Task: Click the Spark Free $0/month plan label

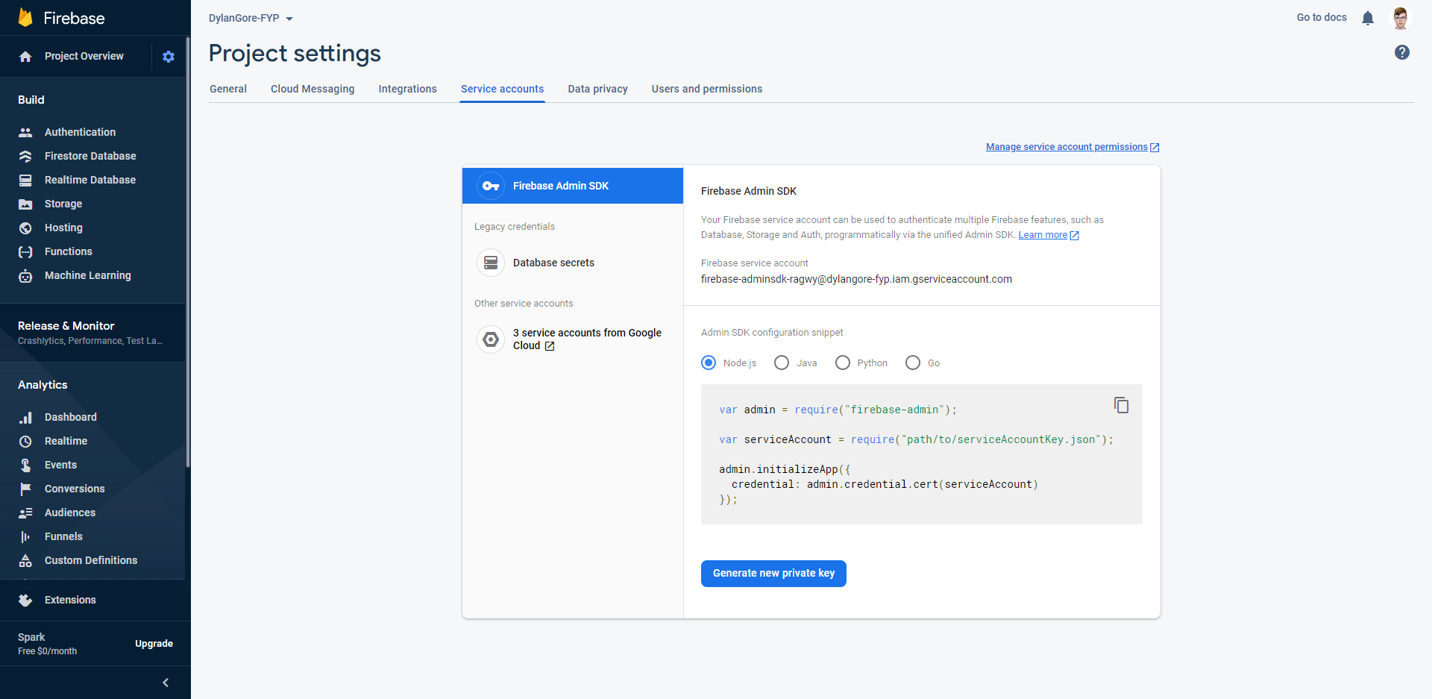Action: pyautogui.click(x=48, y=644)
